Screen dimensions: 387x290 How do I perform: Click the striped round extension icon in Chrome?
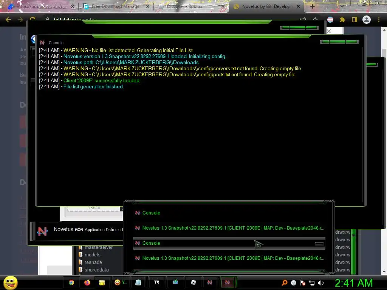click(330, 20)
